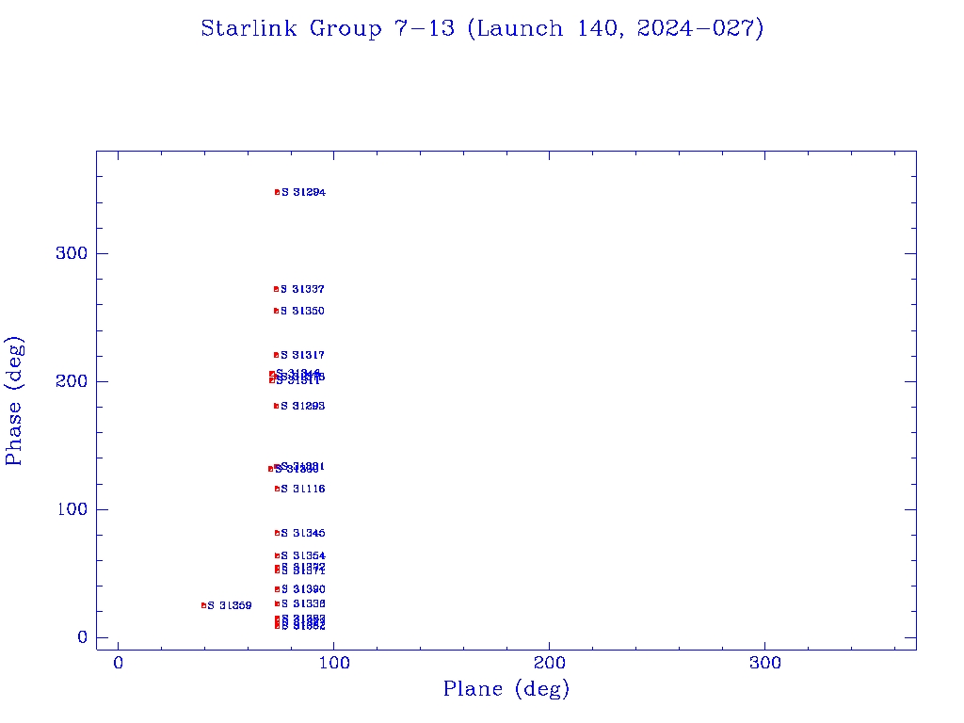Select the "200" tick label on the Phase axis

[72, 381]
